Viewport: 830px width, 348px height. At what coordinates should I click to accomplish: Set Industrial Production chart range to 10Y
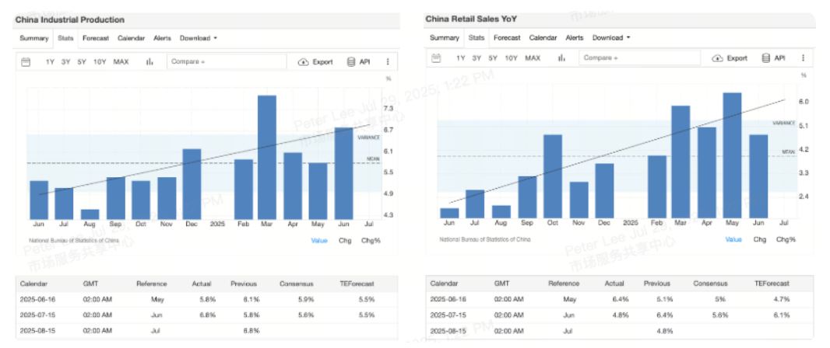pos(100,62)
